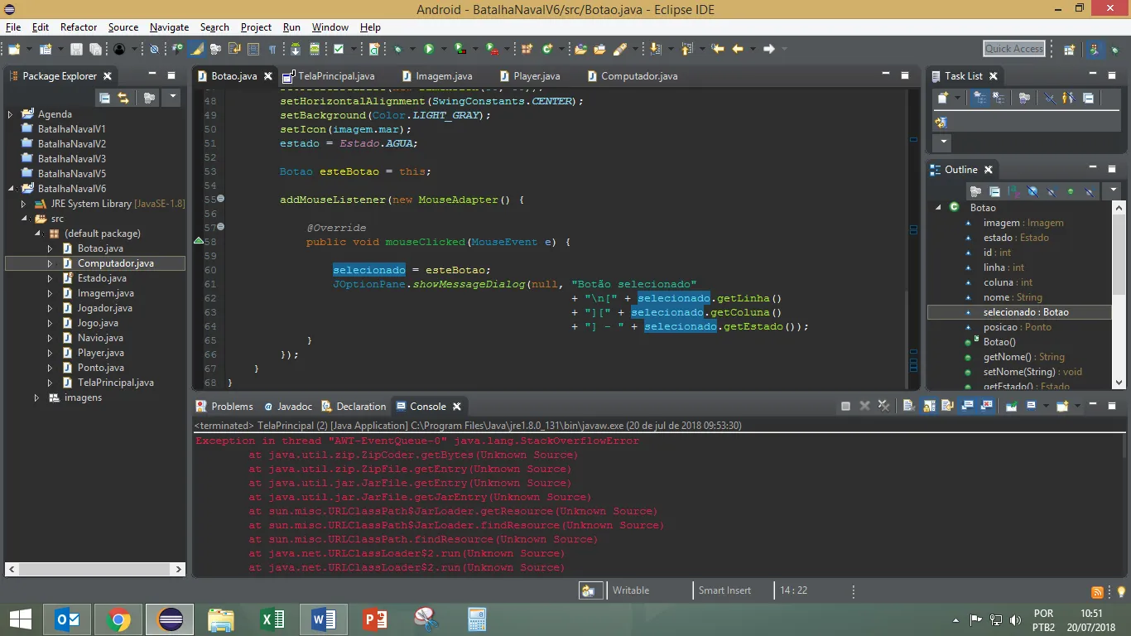Click the green Run button in toolbar
1131x636 pixels.
429,50
